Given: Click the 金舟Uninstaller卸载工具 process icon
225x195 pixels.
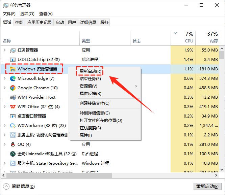Looking at the screenshot, I should coord(13,154).
